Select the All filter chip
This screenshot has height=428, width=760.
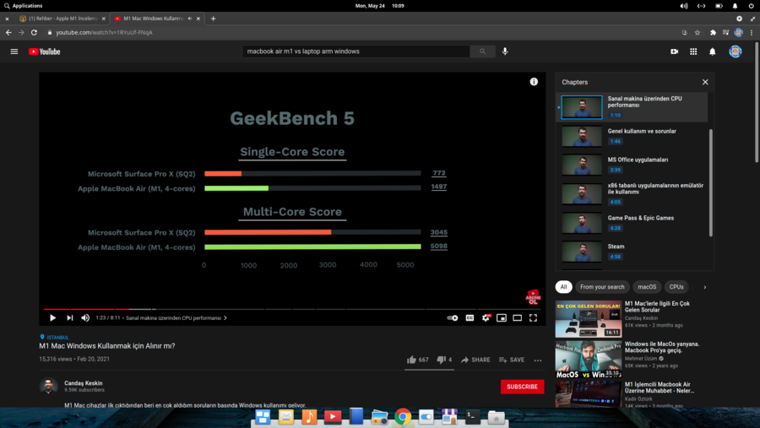pyautogui.click(x=564, y=287)
